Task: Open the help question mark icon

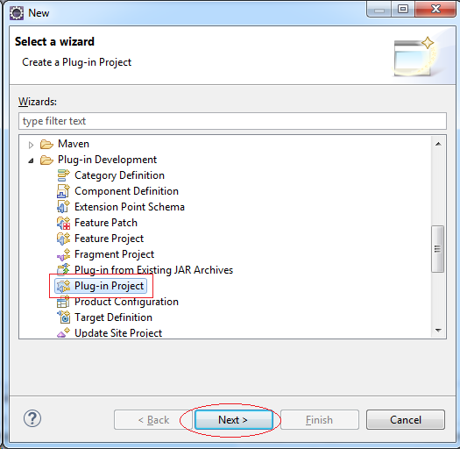Action: (32, 418)
